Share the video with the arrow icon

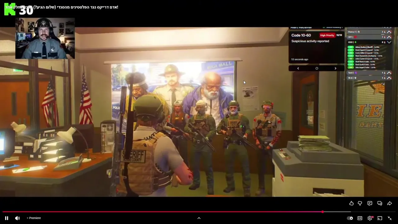coord(390,203)
